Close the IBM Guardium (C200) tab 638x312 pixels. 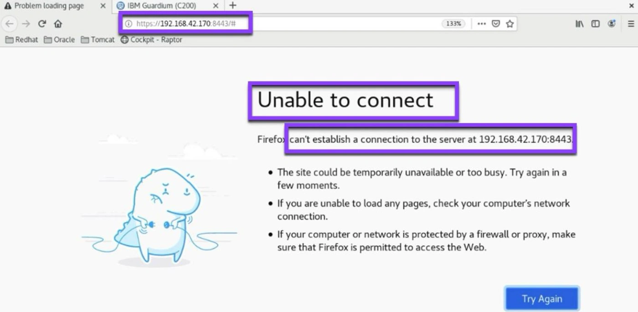point(216,6)
